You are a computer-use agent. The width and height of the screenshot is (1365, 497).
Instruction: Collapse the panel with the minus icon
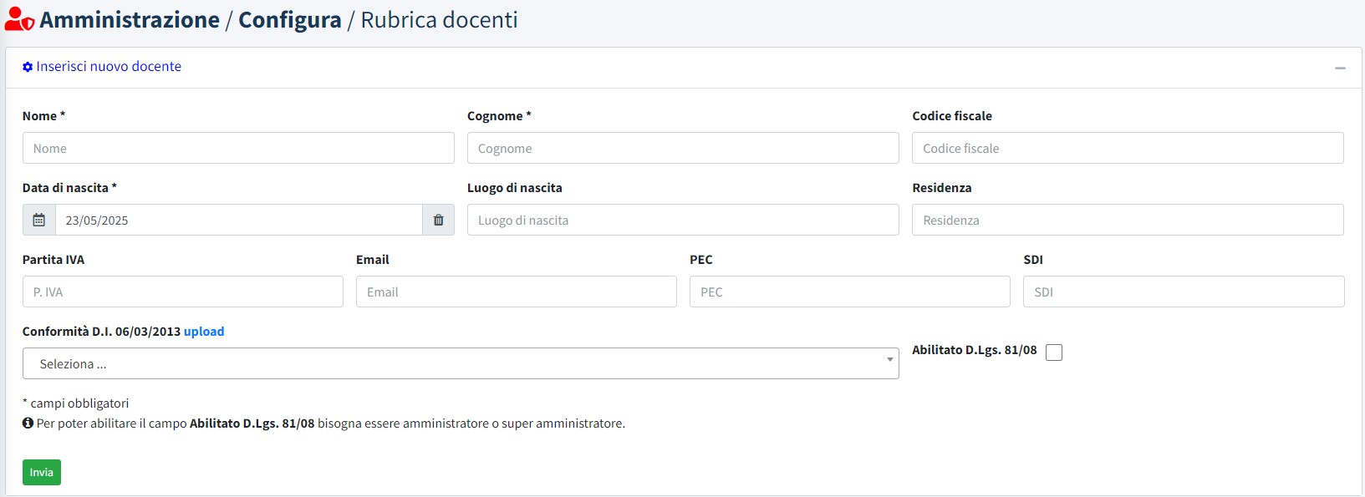[x=1340, y=68]
